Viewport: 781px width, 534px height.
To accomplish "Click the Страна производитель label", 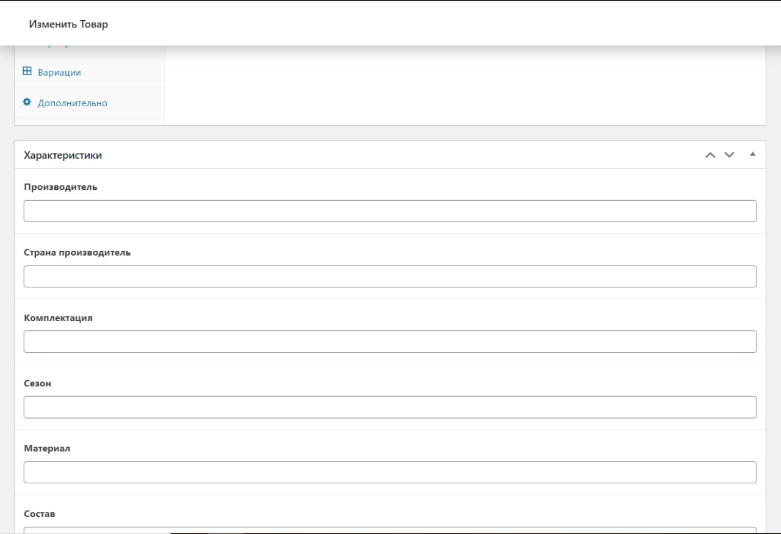I will point(77,252).
